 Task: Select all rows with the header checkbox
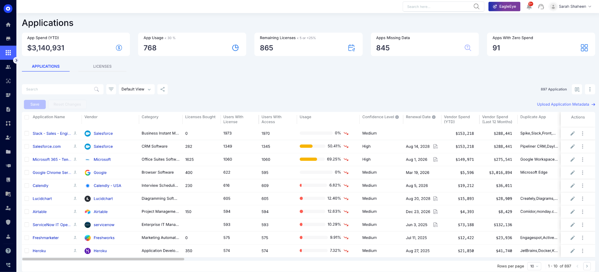[x=27, y=117]
